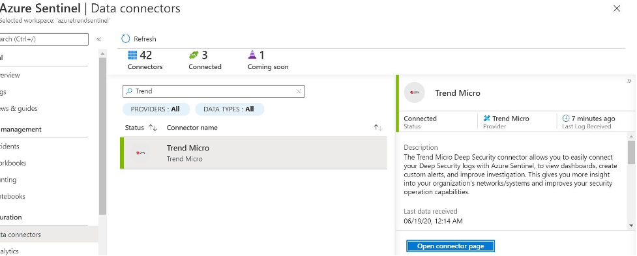Click the green Connected plug icon
The image size is (637, 256).
[194, 55]
